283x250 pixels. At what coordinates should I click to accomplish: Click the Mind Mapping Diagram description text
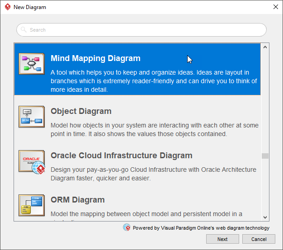tap(154, 81)
